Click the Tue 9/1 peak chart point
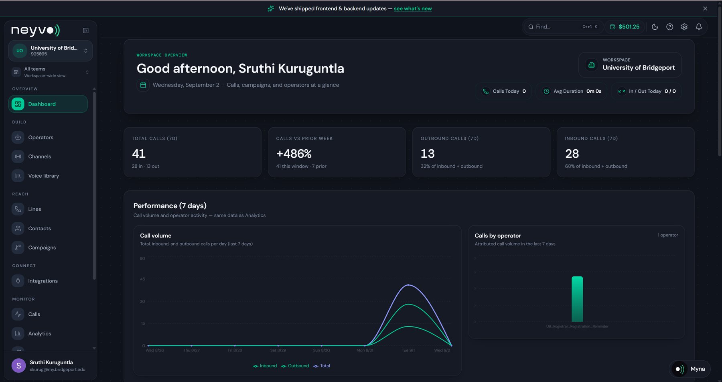This screenshot has width=722, height=382. [408, 285]
